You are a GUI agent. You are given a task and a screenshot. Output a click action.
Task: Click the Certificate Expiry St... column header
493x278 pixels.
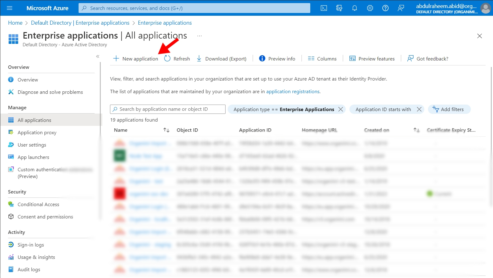pyautogui.click(x=451, y=130)
